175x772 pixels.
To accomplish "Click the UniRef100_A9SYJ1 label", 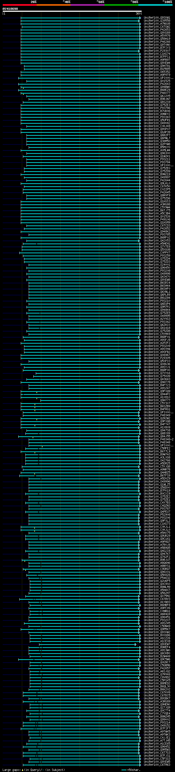I will click(157, 367).
